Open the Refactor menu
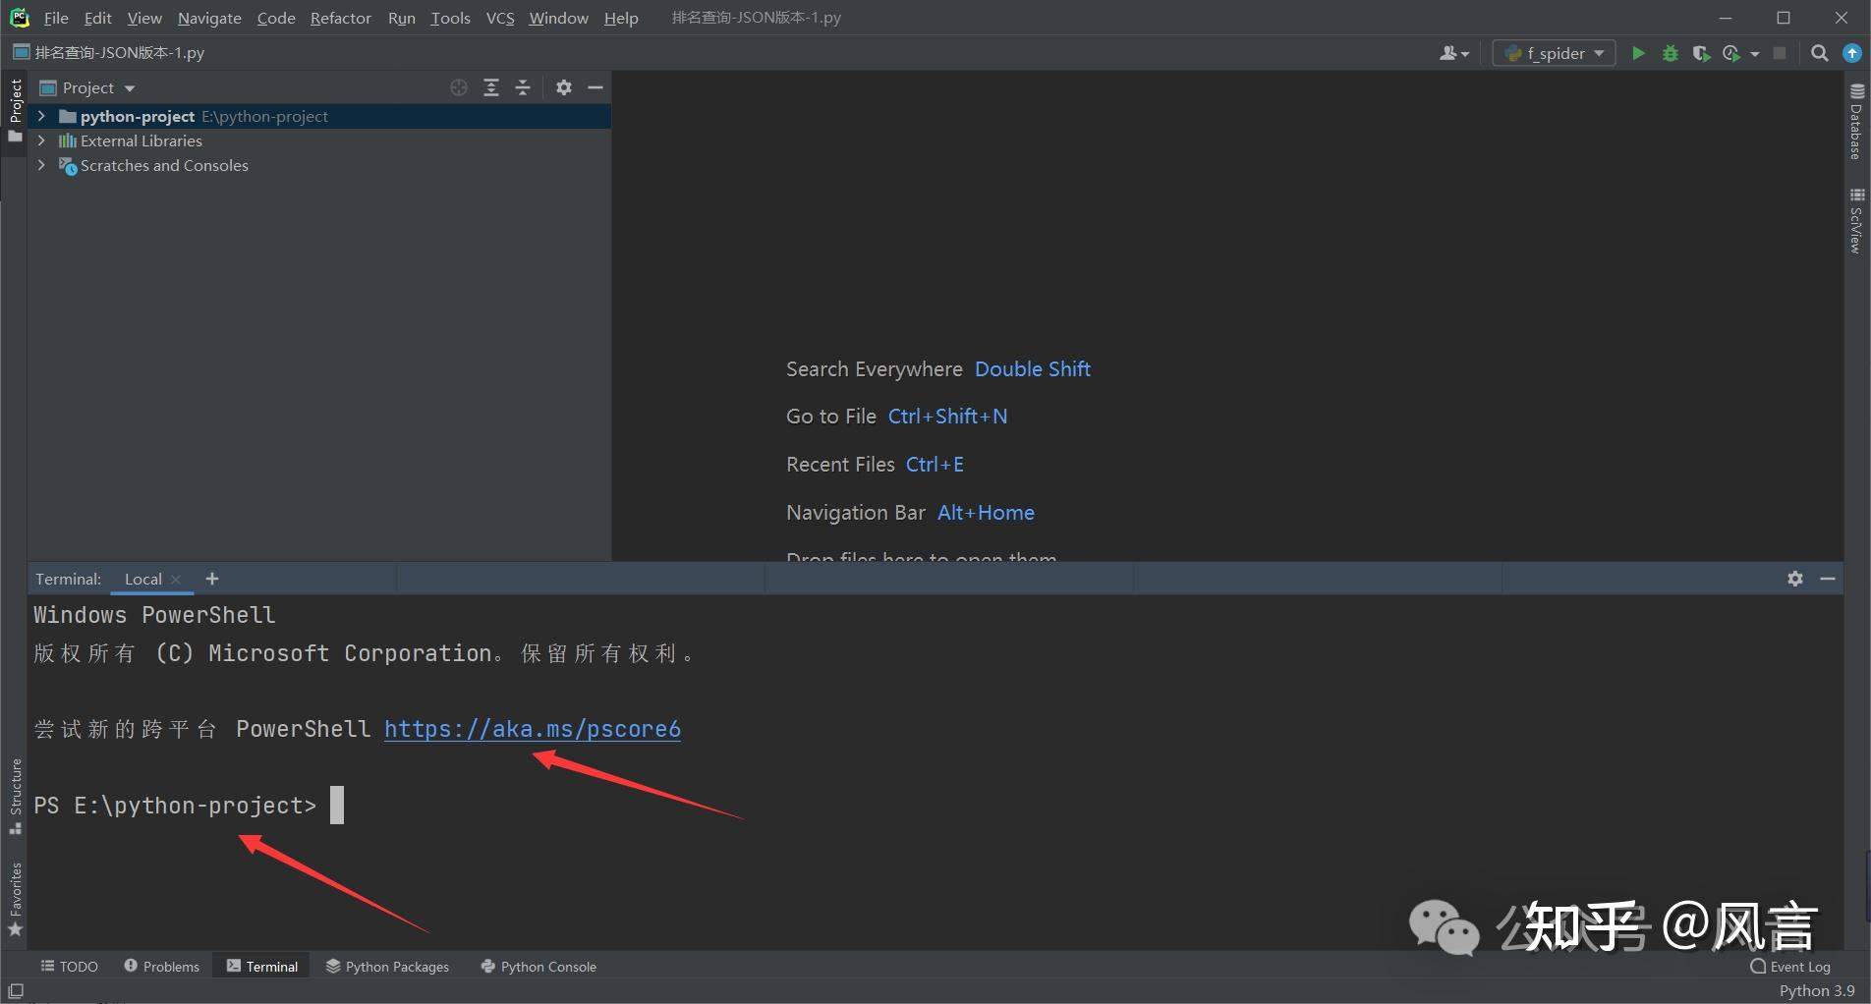This screenshot has width=1871, height=1004. coord(340,18)
